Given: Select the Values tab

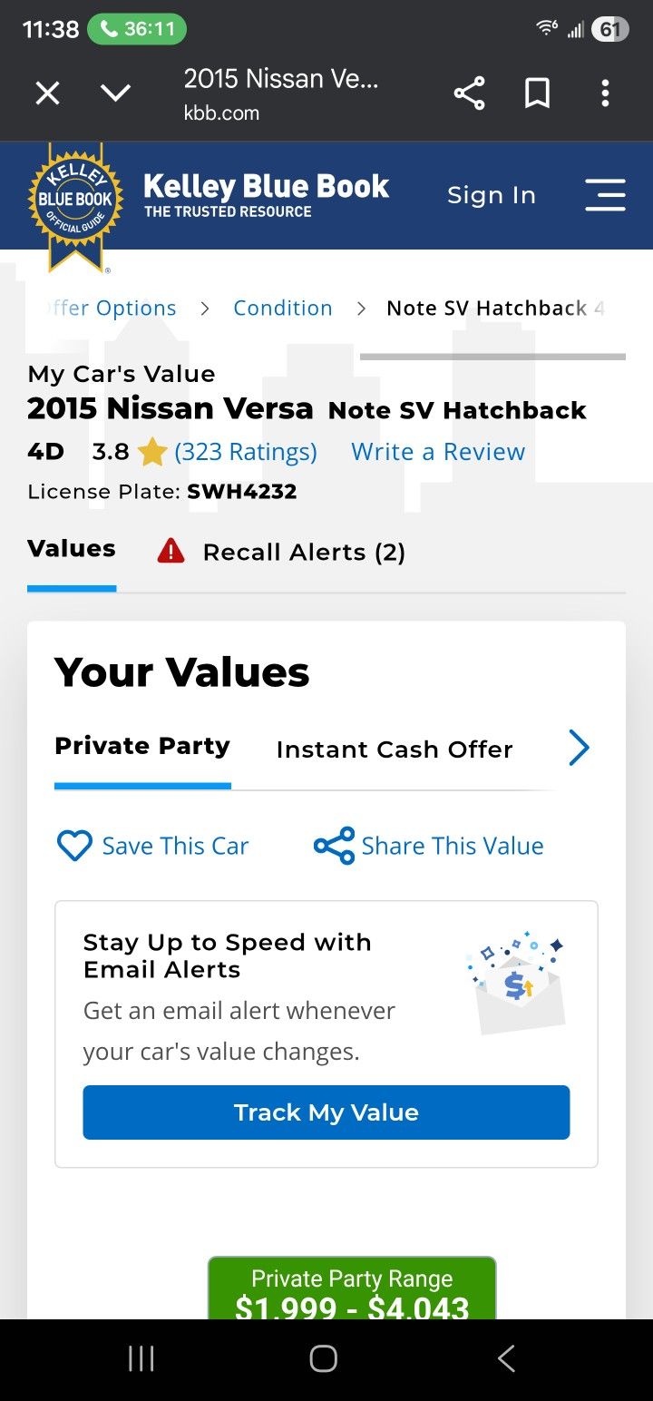Looking at the screenshot, I should (x=72, y=548).
